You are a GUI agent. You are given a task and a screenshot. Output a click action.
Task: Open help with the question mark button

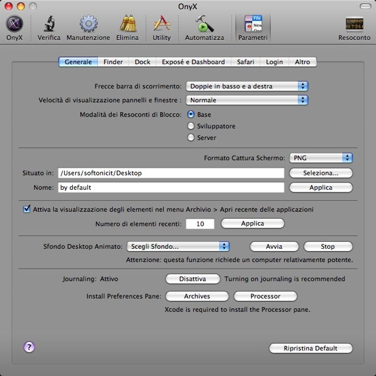pos(29,347)
